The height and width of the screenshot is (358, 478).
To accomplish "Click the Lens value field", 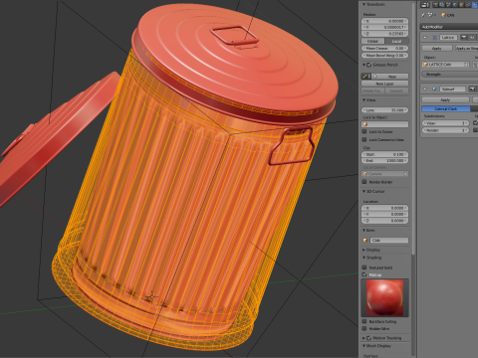I will (x=385, y=110).
